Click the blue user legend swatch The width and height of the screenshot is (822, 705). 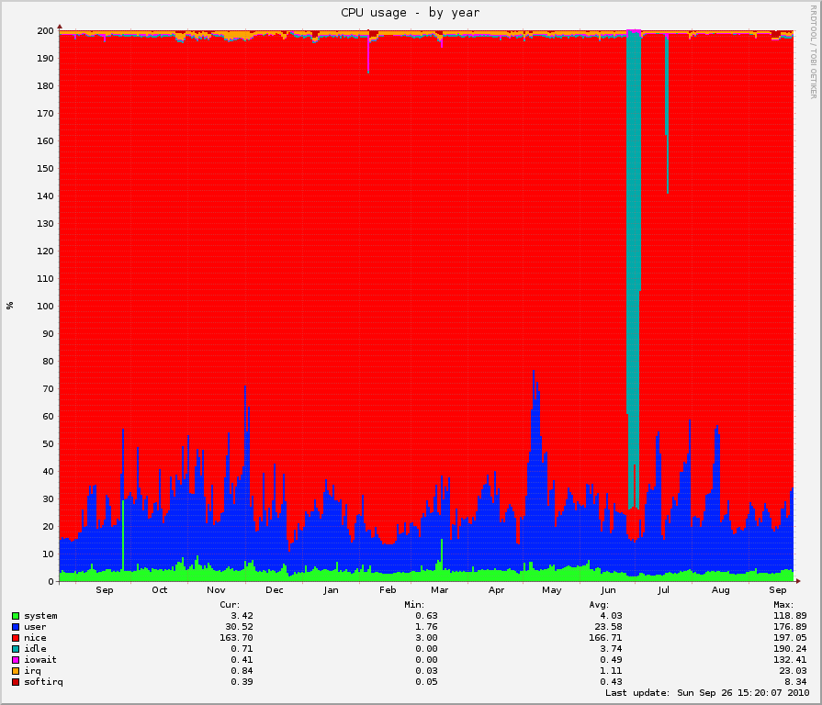[16, 626]
